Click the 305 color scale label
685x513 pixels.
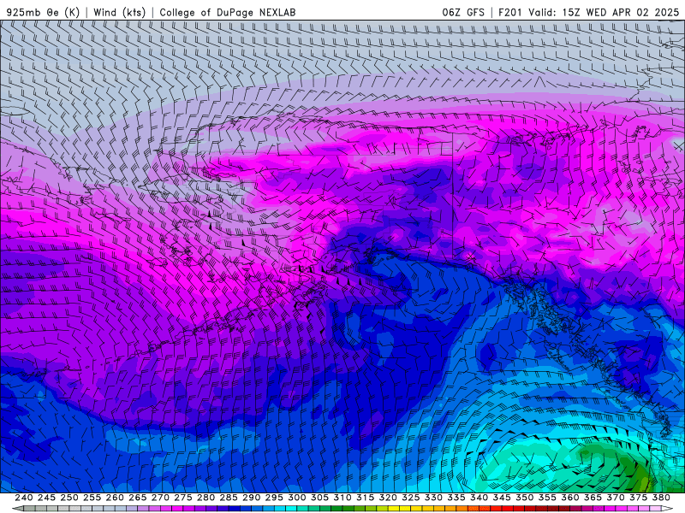coord(319,498)
